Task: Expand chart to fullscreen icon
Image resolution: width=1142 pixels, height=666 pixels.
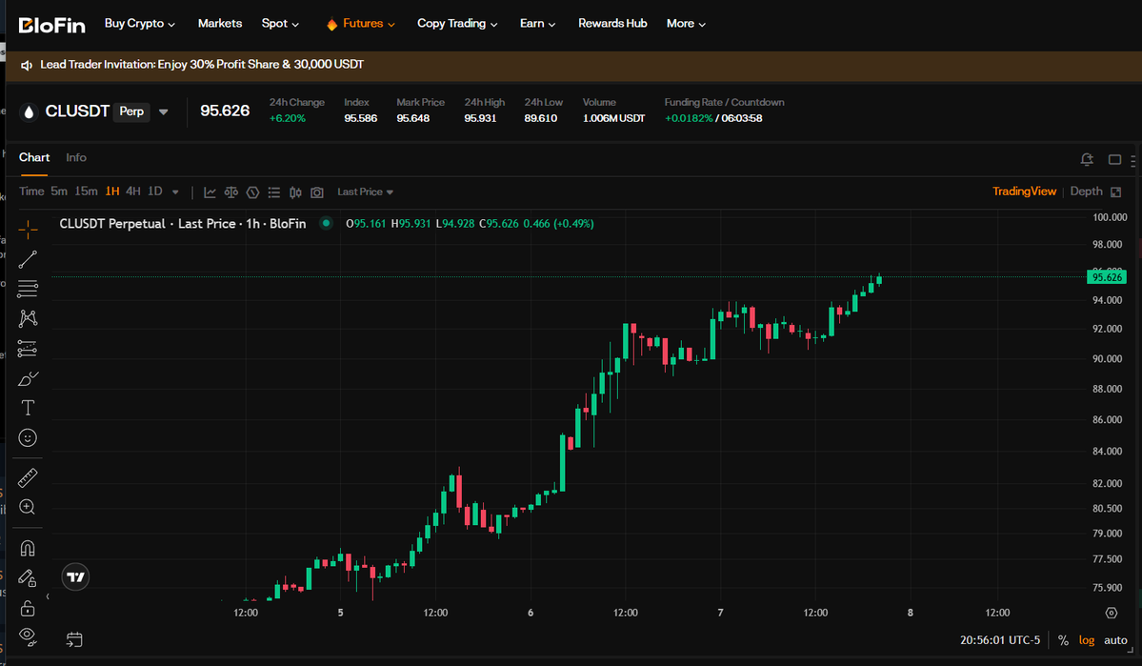Action: point(1115,192)
